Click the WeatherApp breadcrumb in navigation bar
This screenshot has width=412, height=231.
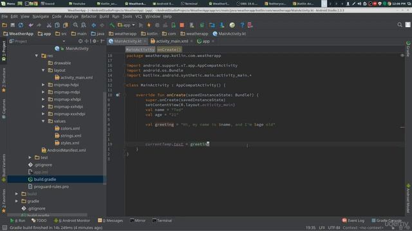coord(18,34)
